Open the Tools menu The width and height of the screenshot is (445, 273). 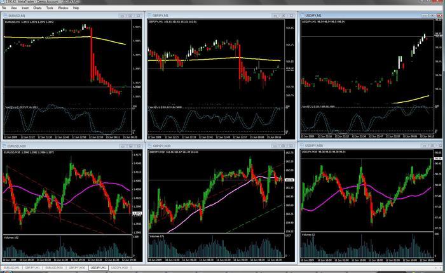[x=50, y=8]
